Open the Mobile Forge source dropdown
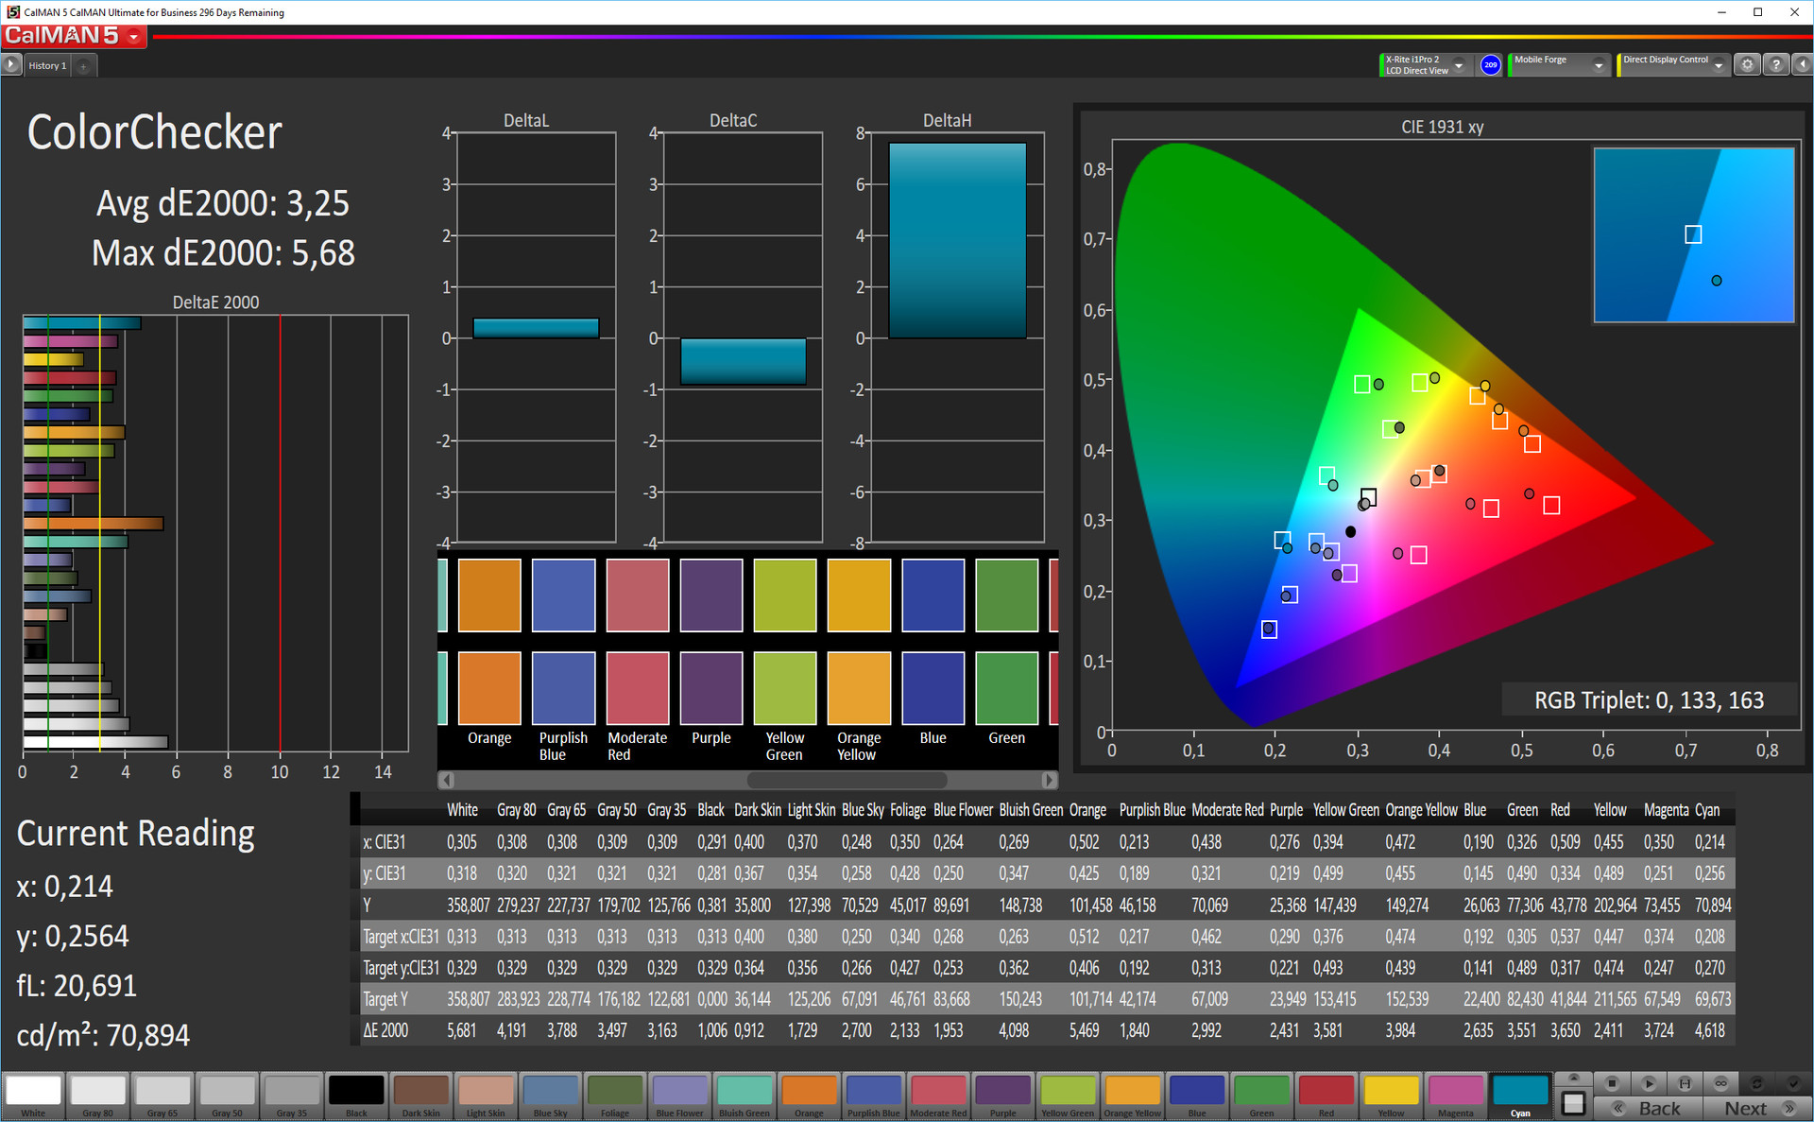Screen dimensions: 1814x1122 tap(1598, 65)
